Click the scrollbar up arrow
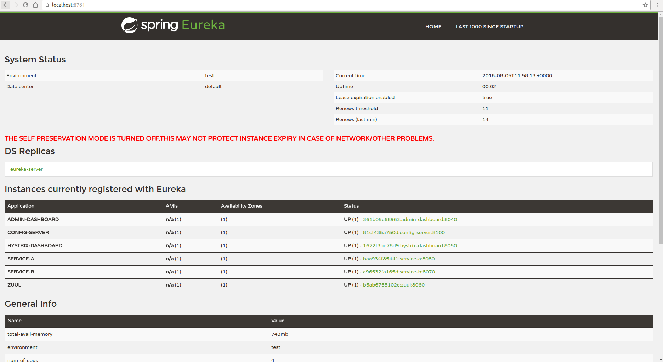 (x=661, y=15)
